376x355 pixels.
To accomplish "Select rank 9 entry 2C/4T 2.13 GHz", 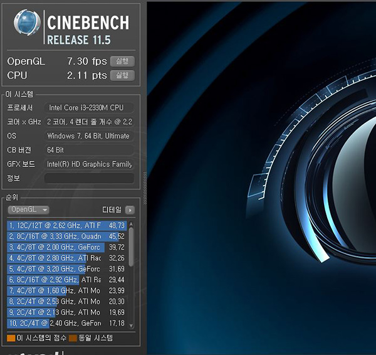I will (67, 312).
